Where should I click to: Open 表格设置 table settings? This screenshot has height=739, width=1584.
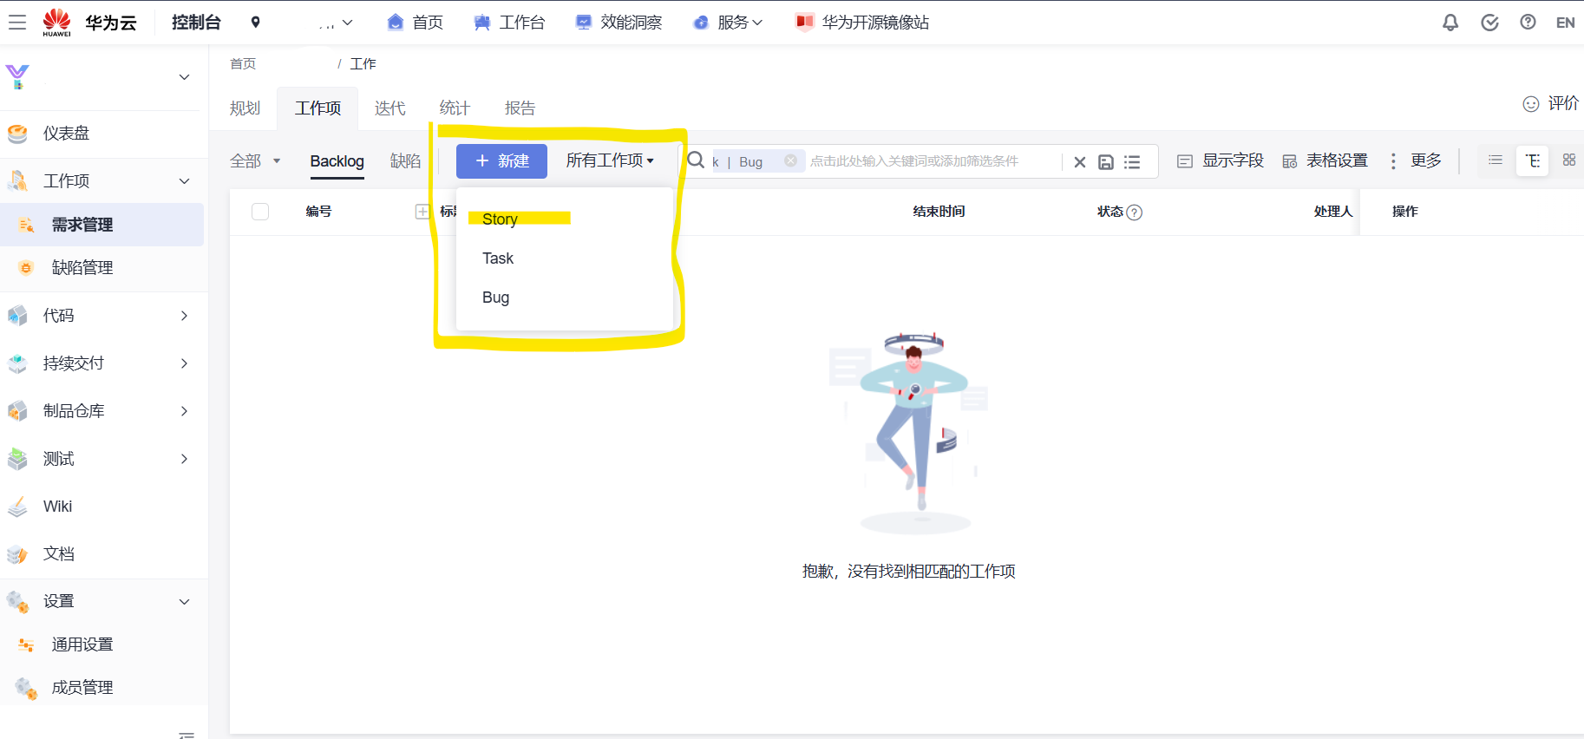(x=1325, y=161)
